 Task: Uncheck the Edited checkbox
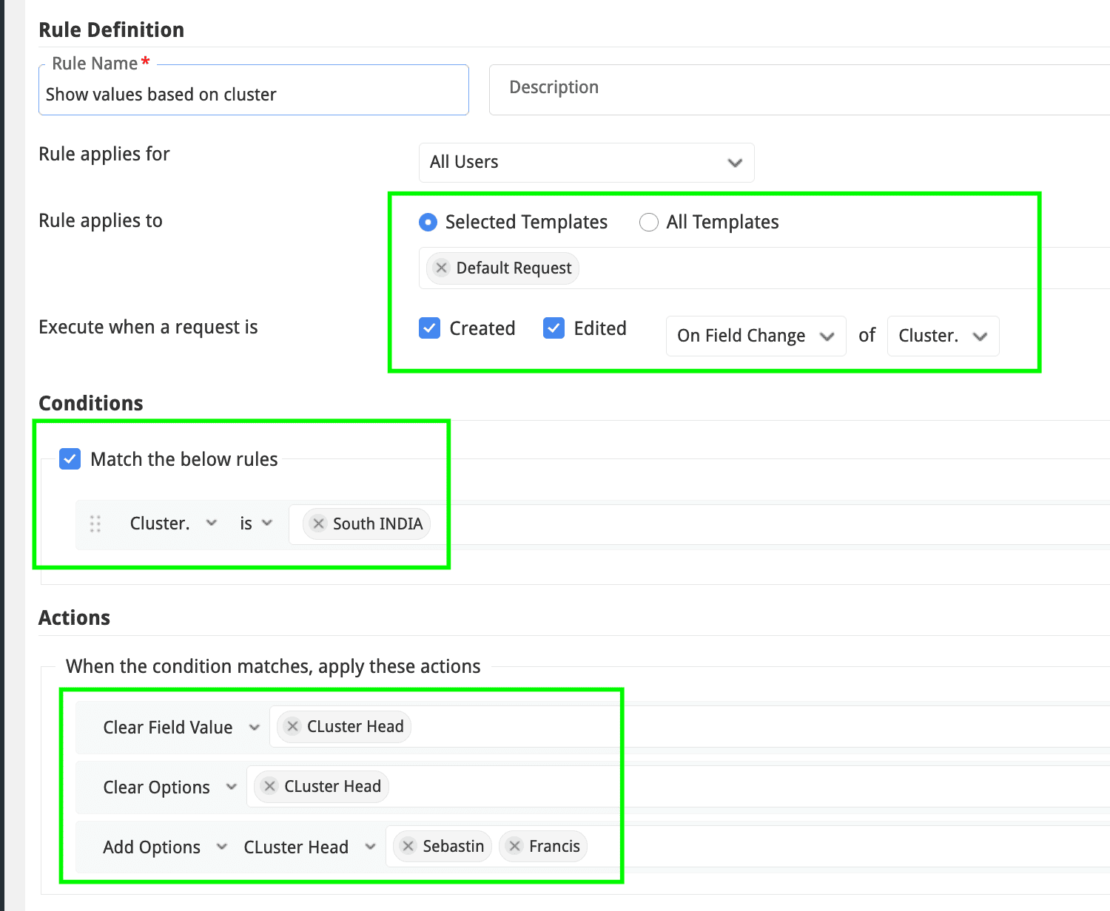tap(554, 328)
